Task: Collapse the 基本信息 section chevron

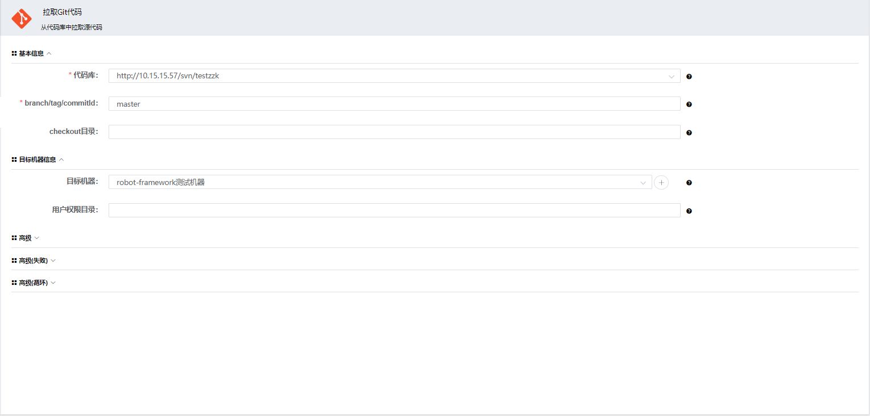Action: (x=49, y=53)
